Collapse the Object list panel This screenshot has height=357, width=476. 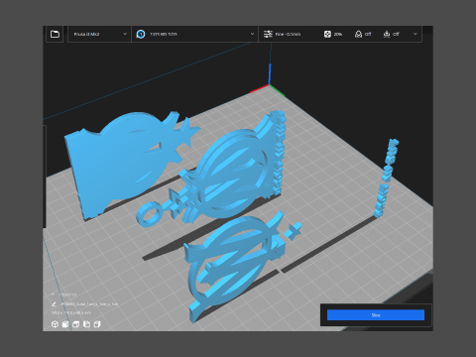pyautogui.click(x=53, y=295)
